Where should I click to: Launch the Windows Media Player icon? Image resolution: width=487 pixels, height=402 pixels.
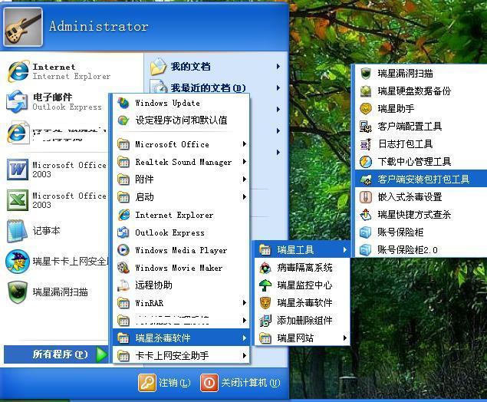[x=123, y=250]
